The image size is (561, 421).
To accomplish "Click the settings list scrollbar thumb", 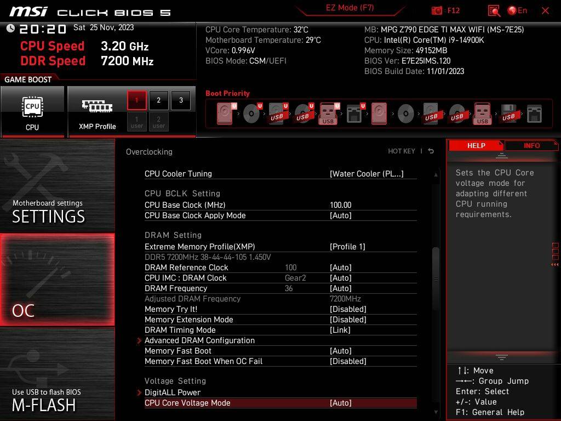I will pyautogui.click(x=436, y=279).
